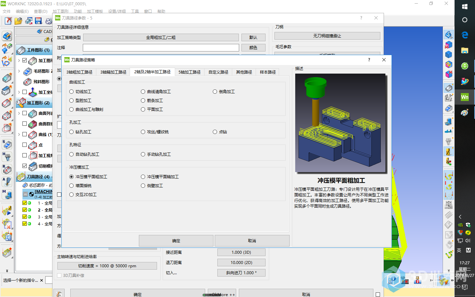Click 取消 in the 刀具路径策略 dialog
The image size is (475, 297).
[252, 241]
